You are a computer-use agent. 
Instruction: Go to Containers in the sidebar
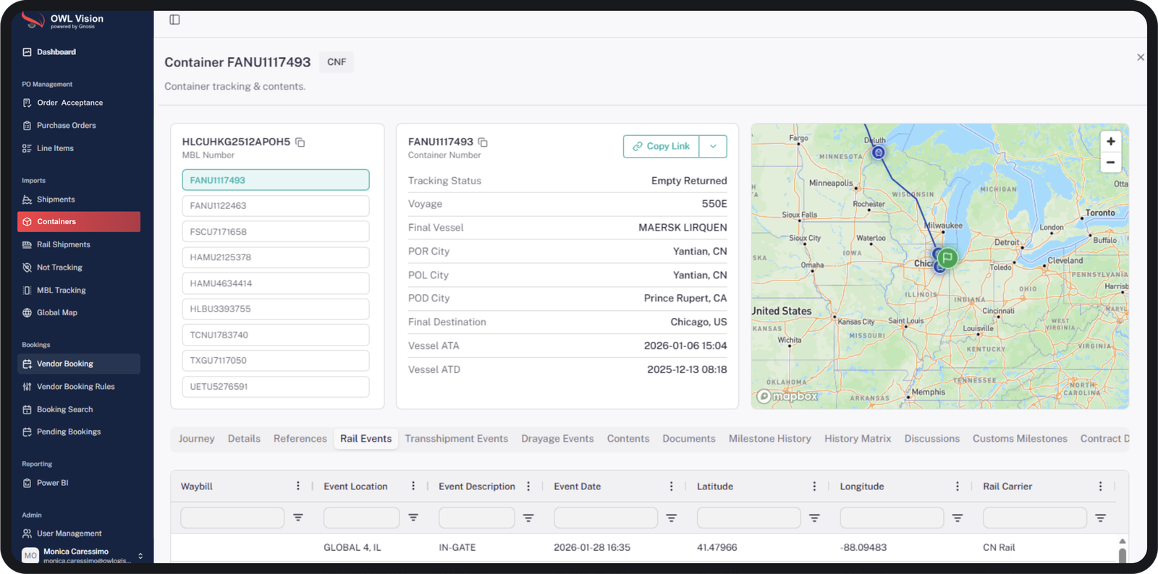tap(79, 222)
